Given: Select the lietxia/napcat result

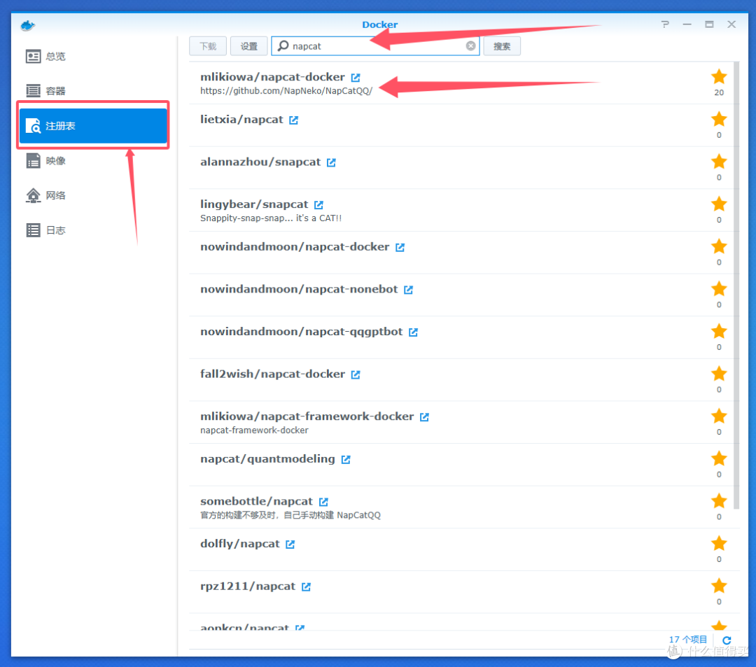Looking at the screenshot, I should [x=461, y=125].
